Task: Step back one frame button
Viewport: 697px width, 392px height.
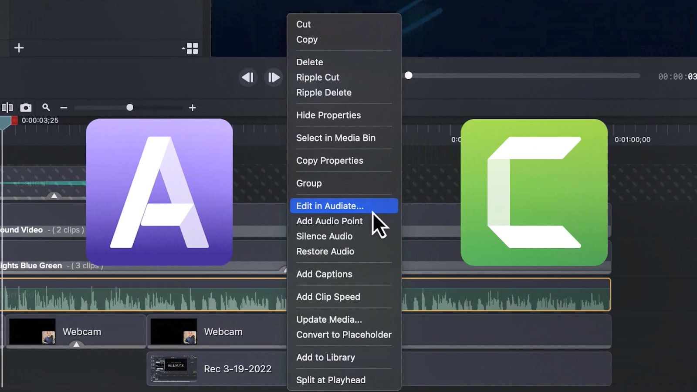Action: click(248, 78)
